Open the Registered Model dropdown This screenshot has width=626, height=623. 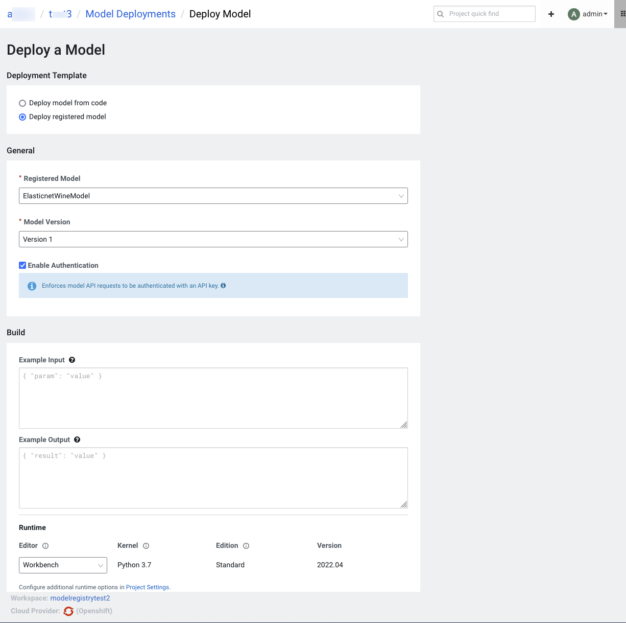tap(213, 196)
